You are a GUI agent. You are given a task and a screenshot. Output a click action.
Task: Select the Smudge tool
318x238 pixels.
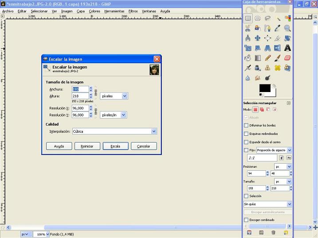258,78
